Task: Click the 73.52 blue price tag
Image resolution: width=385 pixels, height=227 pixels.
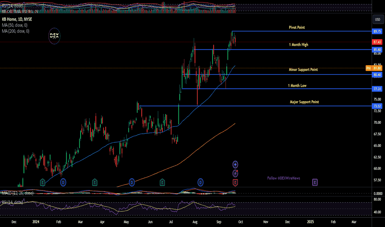Action: [x=377, y=106]
